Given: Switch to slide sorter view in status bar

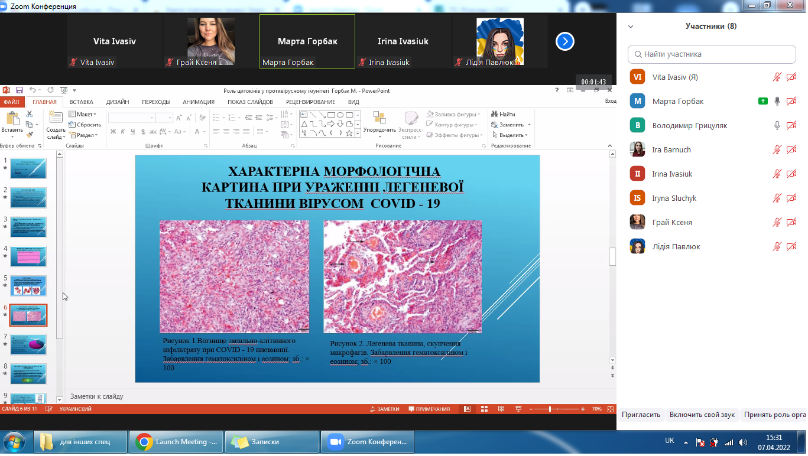Looking at the screenshot, I should point(484,409).
